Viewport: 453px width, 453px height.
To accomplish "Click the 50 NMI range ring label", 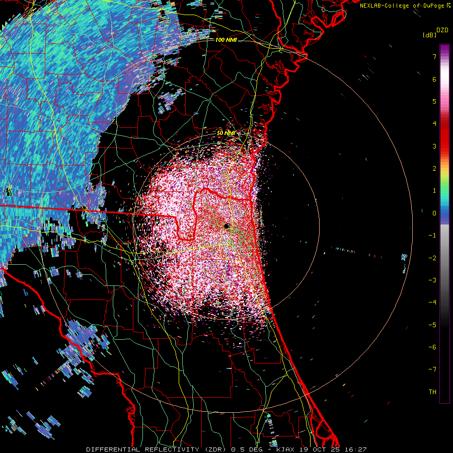I will coord(226,133).
